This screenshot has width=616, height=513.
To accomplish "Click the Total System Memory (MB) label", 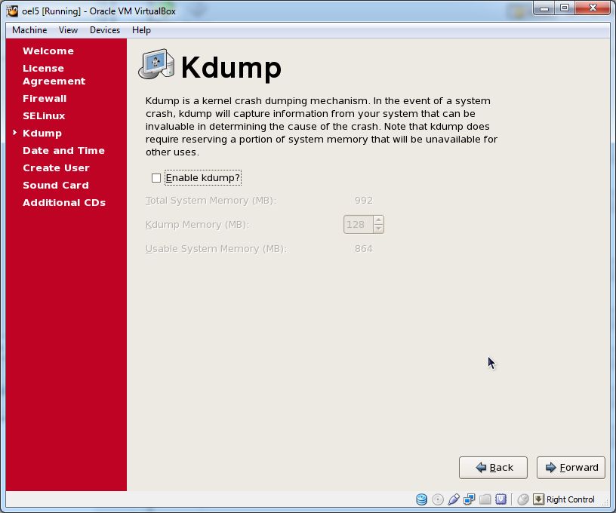I will click(x=211, y=201).
